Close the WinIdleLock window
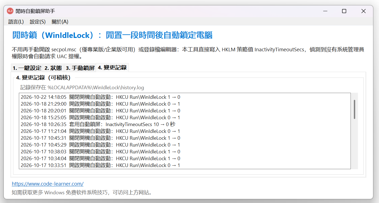 click(363, 11)
